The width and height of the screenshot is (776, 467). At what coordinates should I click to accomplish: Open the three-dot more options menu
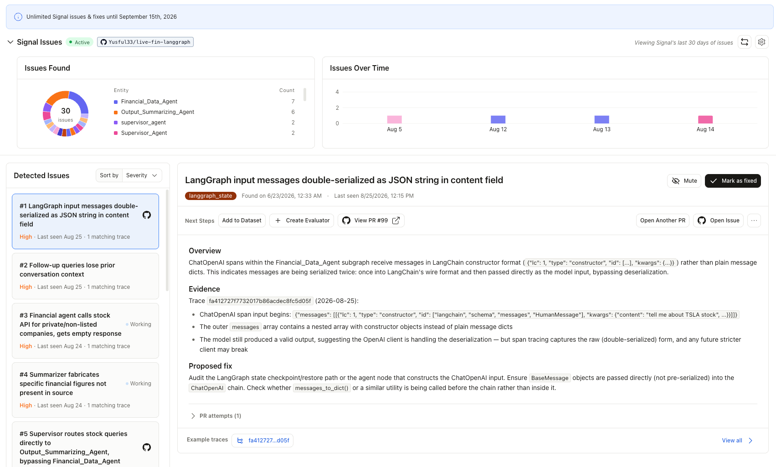[754, 221]
